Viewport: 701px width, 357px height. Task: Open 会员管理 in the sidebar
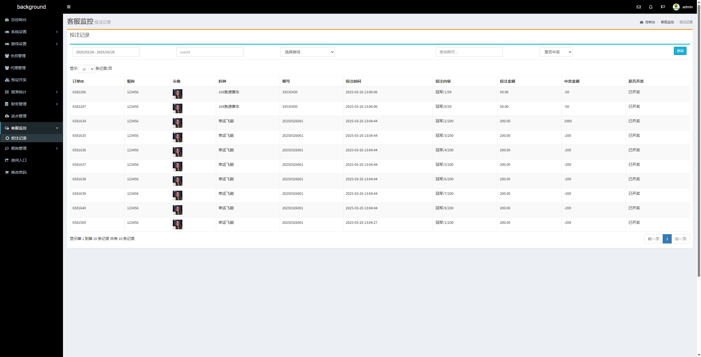point(18,56)
